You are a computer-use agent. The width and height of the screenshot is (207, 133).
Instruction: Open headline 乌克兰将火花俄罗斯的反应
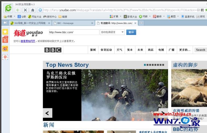(61, 75)
